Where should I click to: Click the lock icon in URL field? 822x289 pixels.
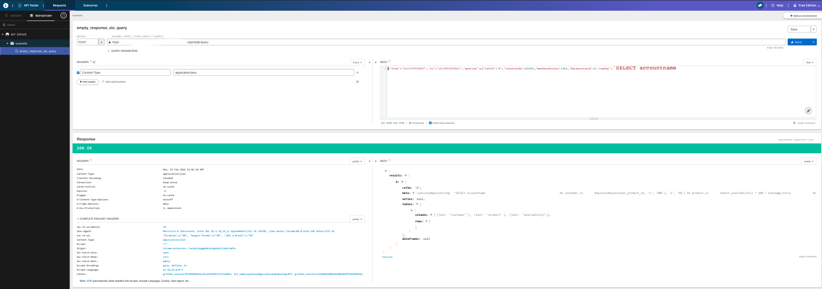[110, 42]
